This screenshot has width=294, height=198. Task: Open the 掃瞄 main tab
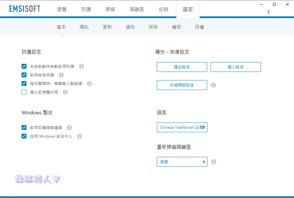coord(110,9)
